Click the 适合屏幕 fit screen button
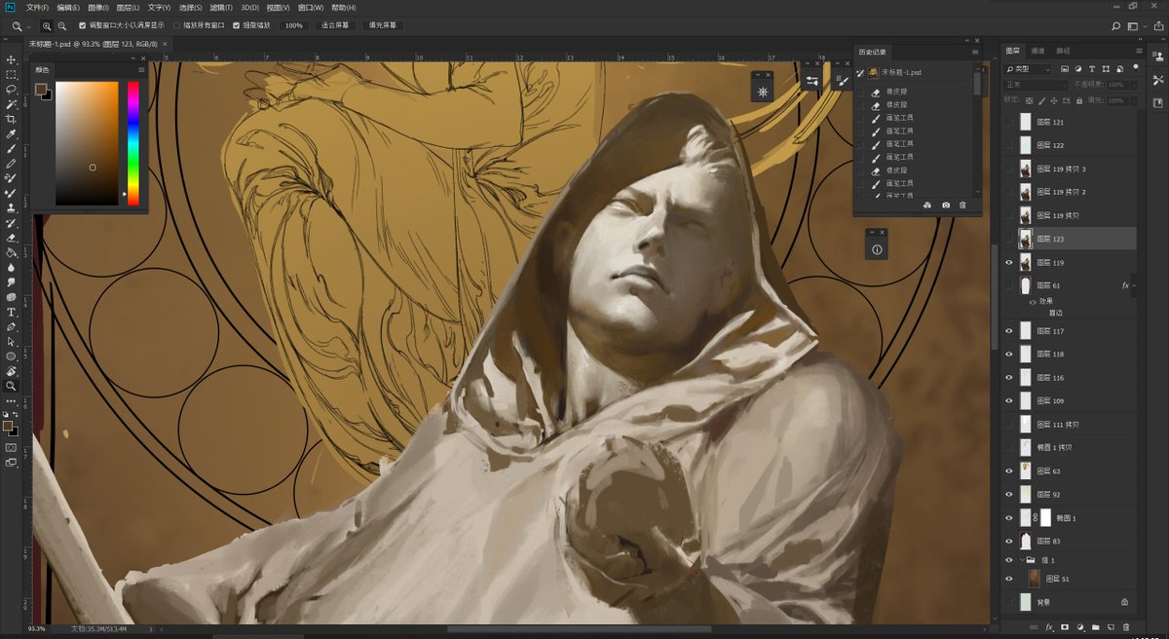The image size is (1169, 639). coord(335,25)
